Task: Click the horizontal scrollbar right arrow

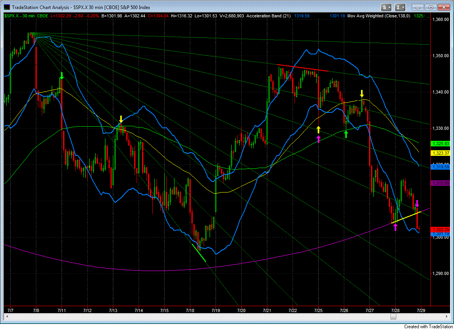Action: (447, 316)
